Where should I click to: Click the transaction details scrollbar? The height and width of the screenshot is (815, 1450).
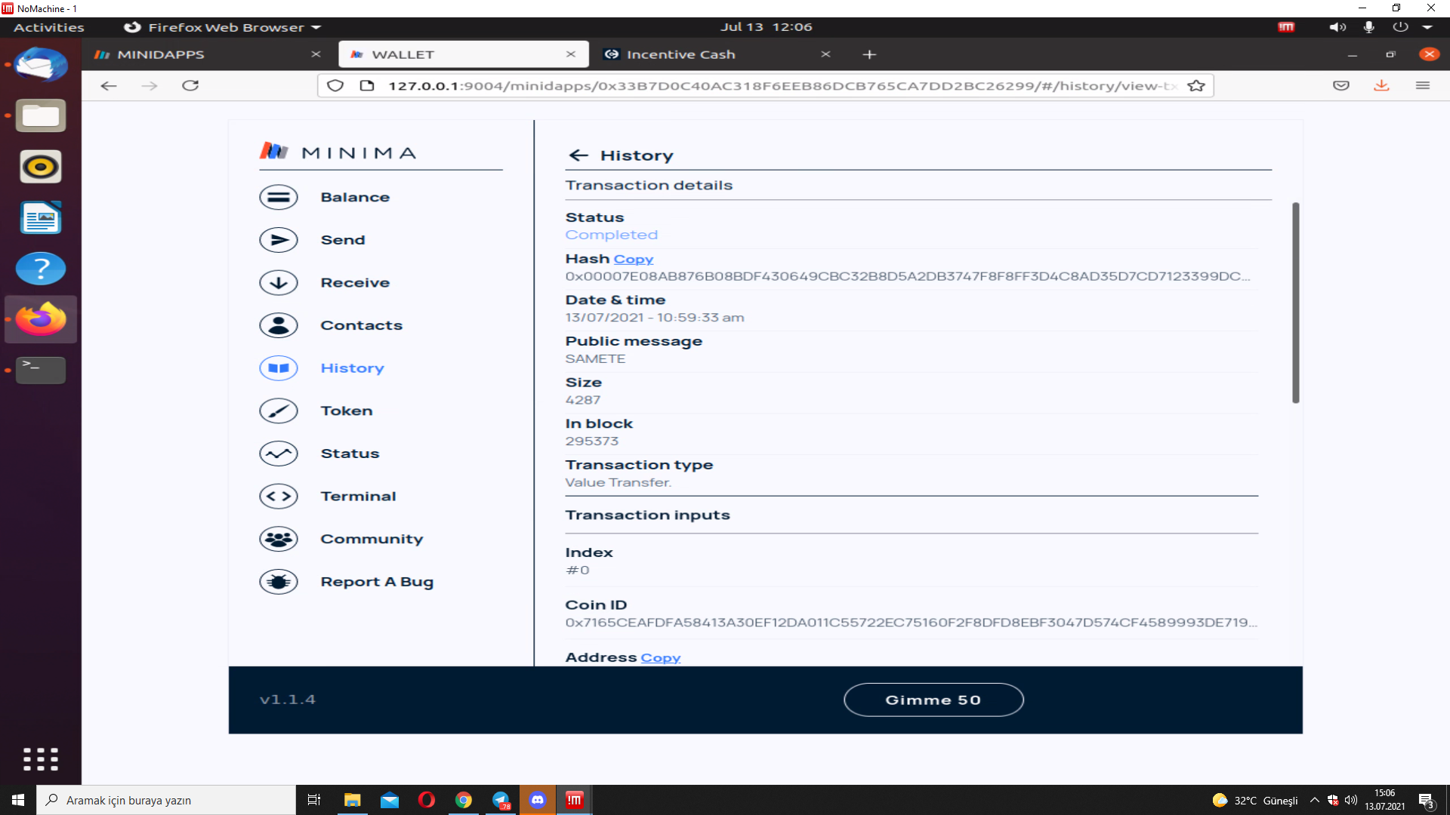[1295, 303]
